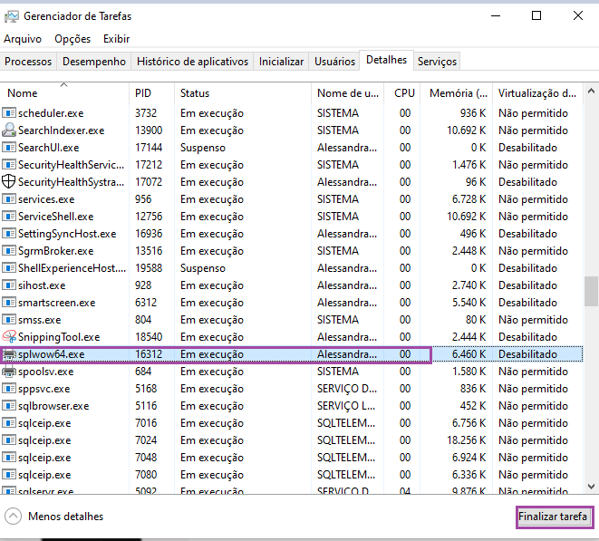Switch to the Inicializar tab
This screenshot has width=599, height=541.
tap(281, 62)
